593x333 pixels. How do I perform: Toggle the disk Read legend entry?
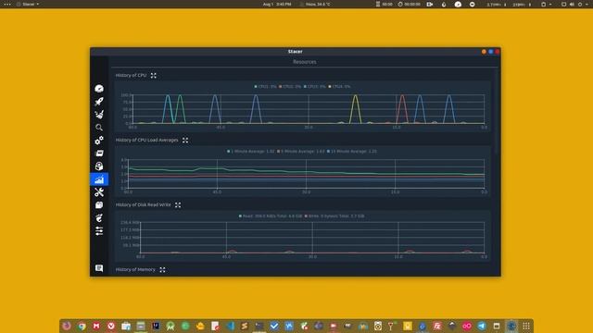[271, 216]
